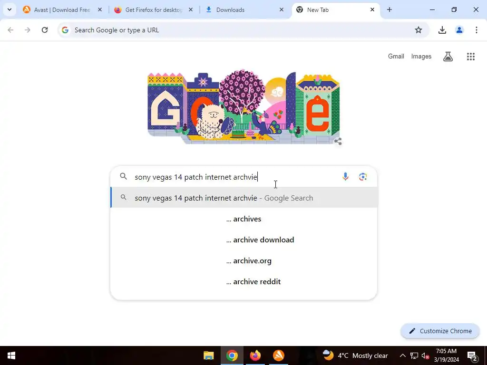Switch to the Avast Download Free tab
Image resolution: width=487 pixels, height=365 pixels.
(x=62, y=10)
